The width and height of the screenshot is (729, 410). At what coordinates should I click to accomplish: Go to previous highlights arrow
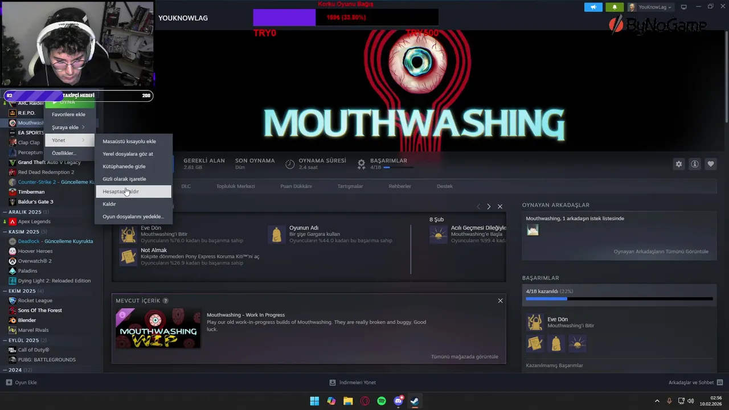(x=478, y=206)
